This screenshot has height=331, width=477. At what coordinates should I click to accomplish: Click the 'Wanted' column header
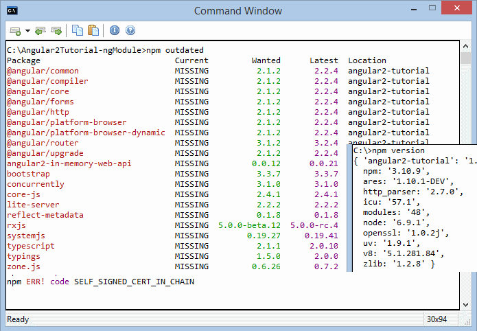point(266,60)
